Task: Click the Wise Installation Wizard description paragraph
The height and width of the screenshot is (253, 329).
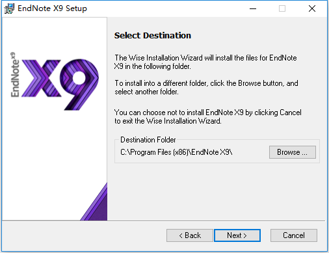Action: [205, 62]
